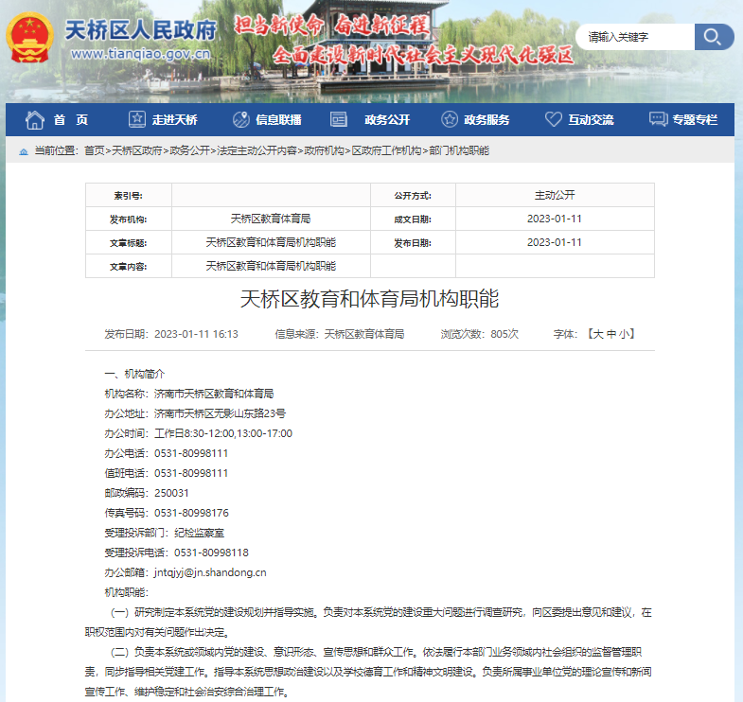Open the 专题专栏 menu item
The image size is (743, 702).
(x=695, y=120)
